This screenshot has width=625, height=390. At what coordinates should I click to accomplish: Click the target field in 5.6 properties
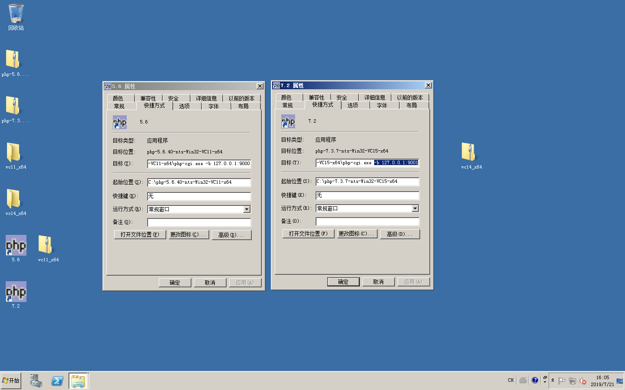(199, 164)
